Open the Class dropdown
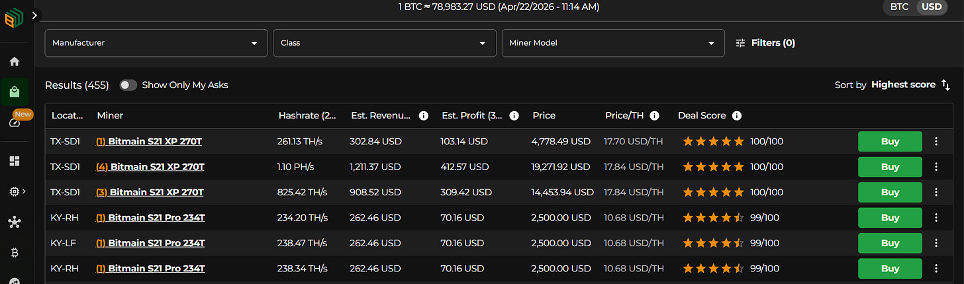 385,42
